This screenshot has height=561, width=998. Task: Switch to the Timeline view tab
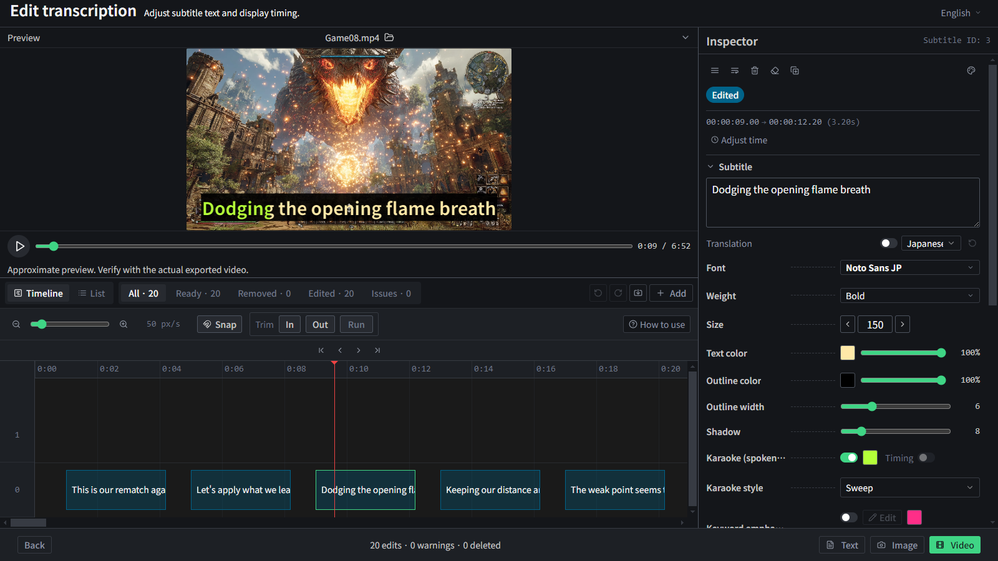point(38,293)
